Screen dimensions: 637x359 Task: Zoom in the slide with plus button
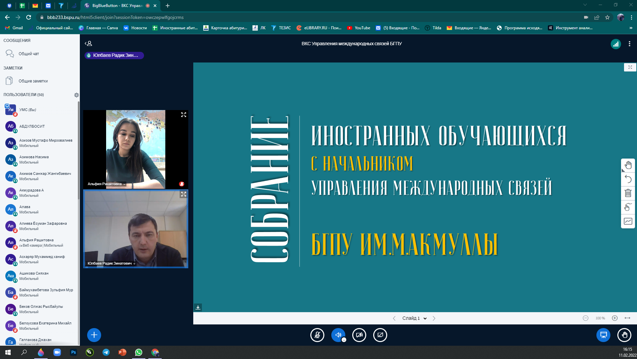[615, 318]
